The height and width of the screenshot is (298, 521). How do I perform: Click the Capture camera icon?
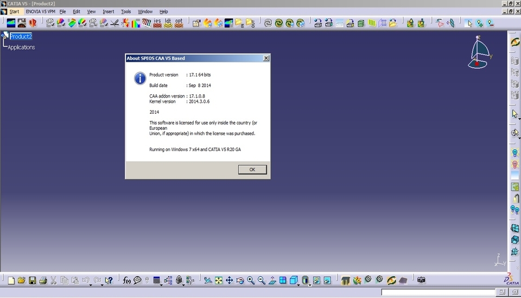point(421,280)
